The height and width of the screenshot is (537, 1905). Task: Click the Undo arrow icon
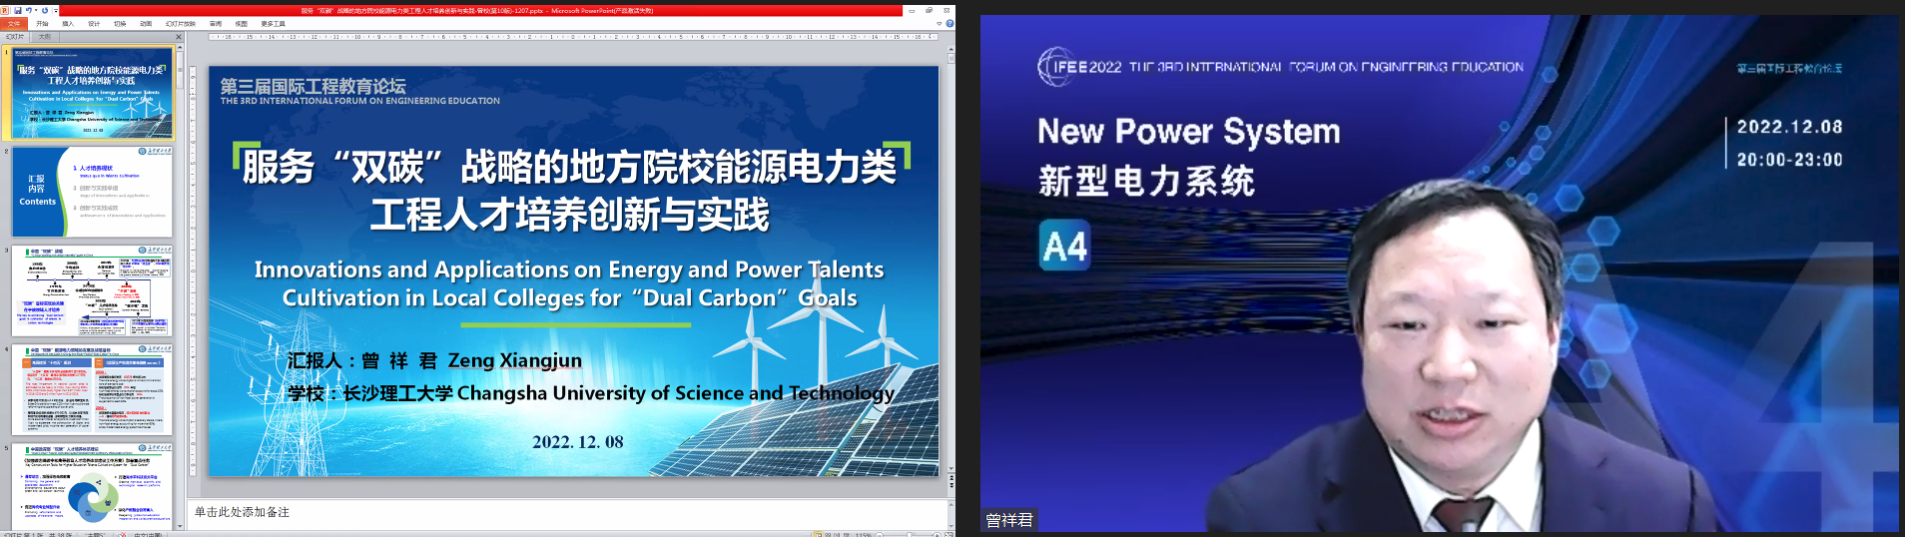[29, 10]
